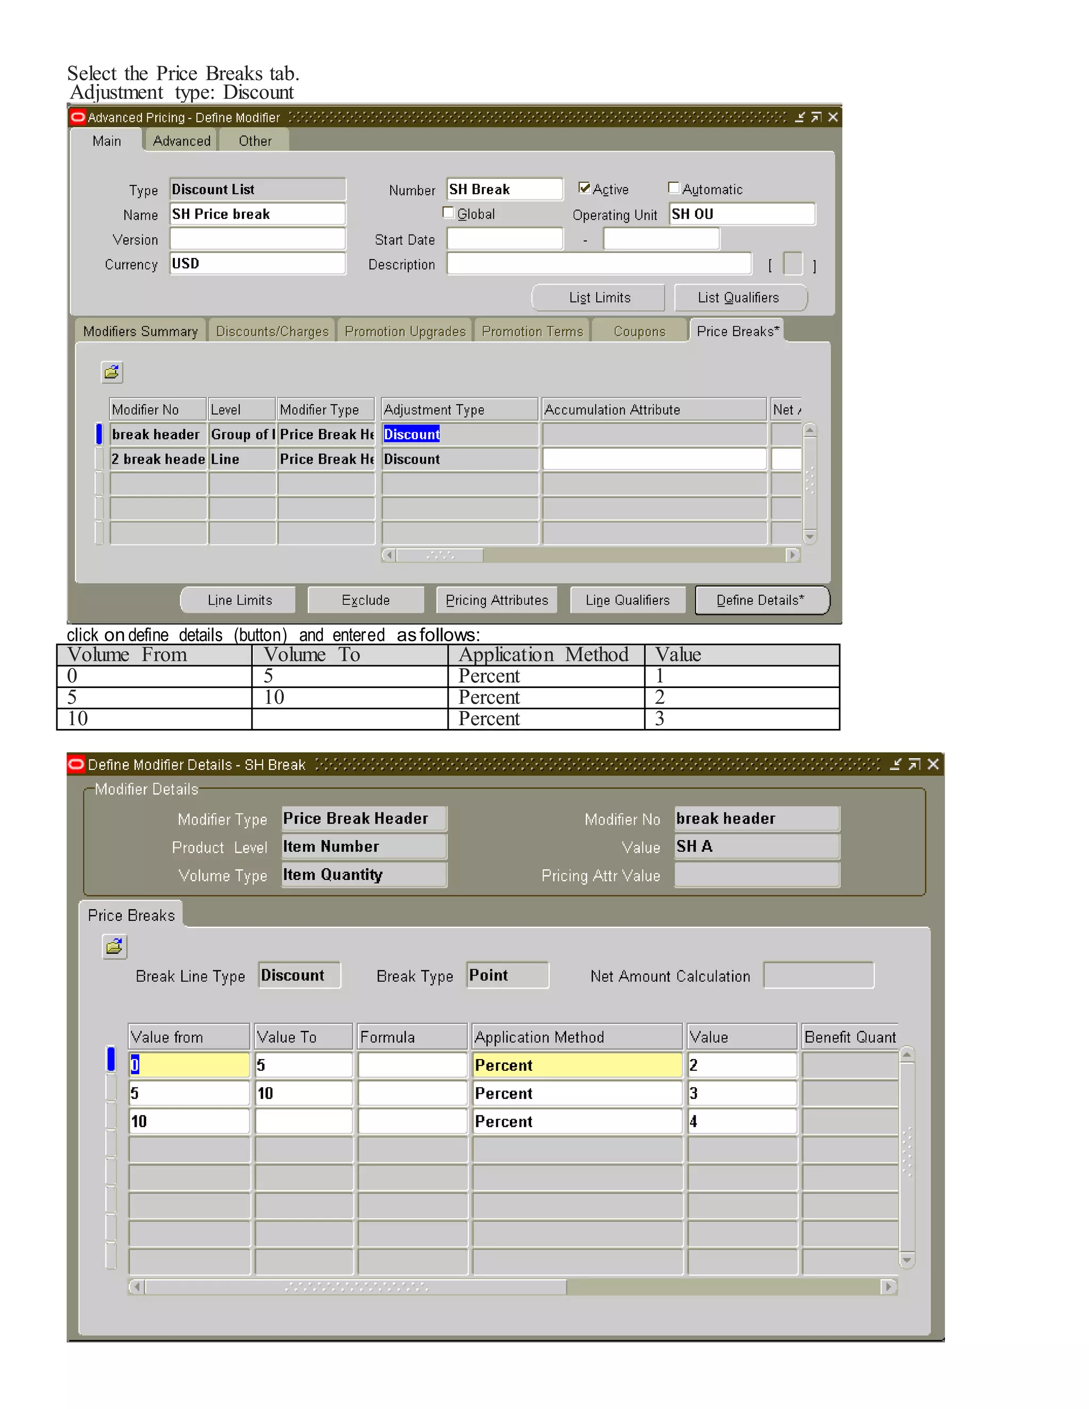Close the Advanced Pricing Define Modifier window
Image resolution: width=1089 pixels, height=1409 pixels.
click(833, 117)
